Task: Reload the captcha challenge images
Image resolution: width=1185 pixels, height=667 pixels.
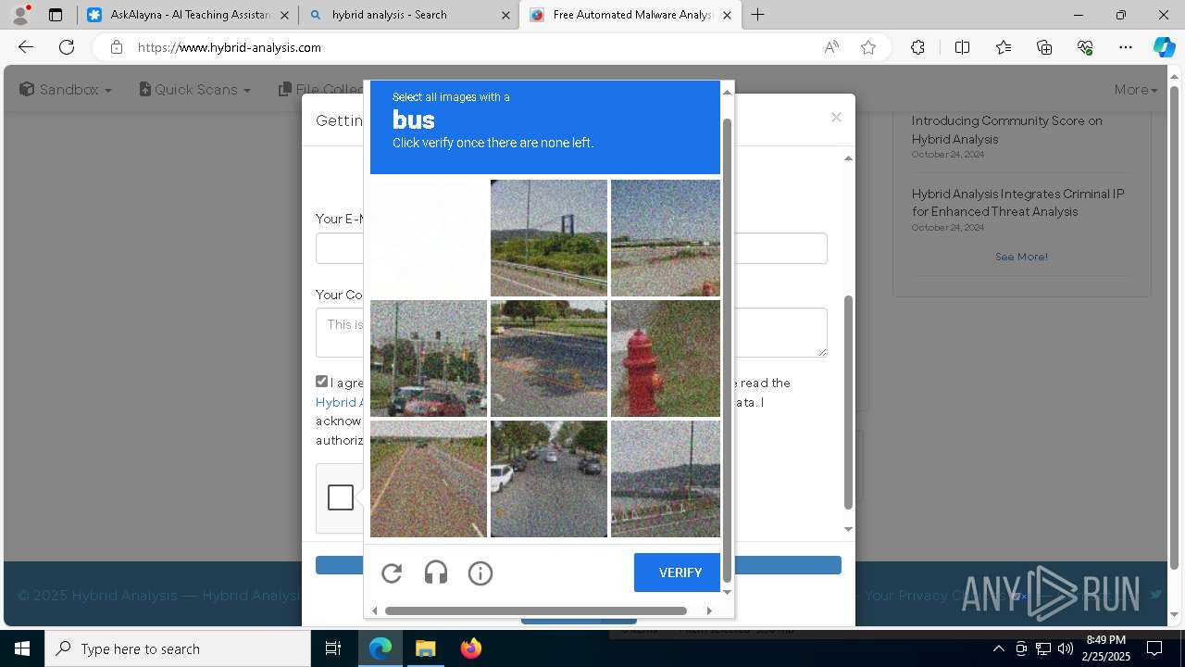Action: pyautogui.click(x=392, y=573)
